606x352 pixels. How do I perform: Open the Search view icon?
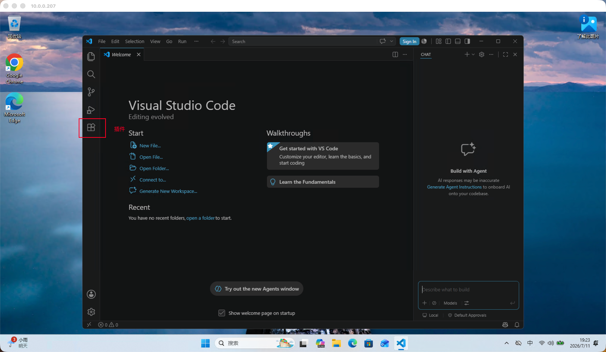point(91,74)
